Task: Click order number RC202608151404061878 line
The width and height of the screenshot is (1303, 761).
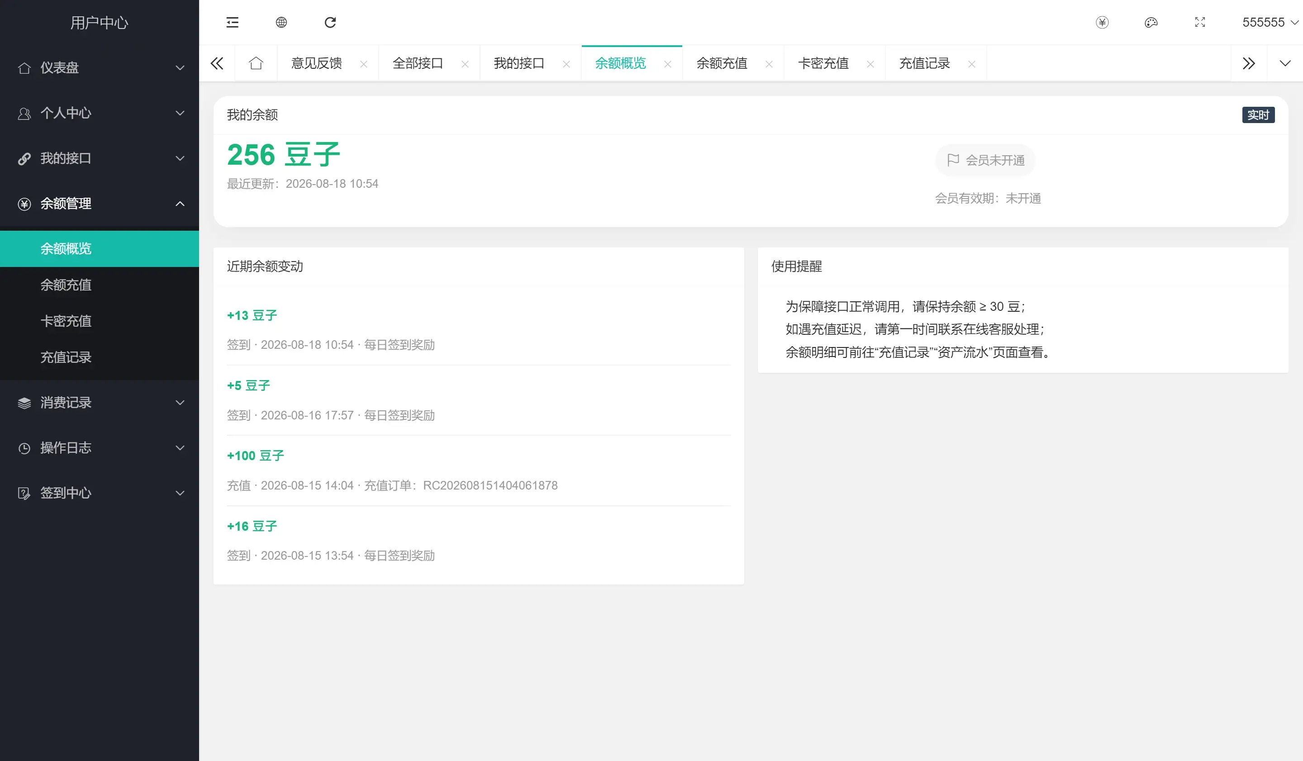Action: (x=392, y=485)
